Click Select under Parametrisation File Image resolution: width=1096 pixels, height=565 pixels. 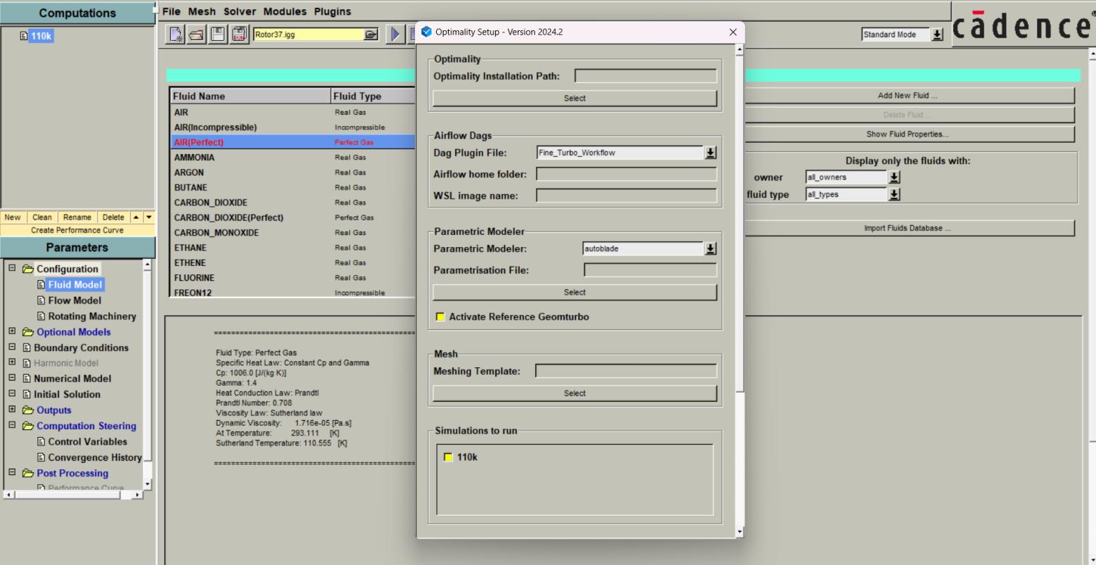(x=575, y=293)
